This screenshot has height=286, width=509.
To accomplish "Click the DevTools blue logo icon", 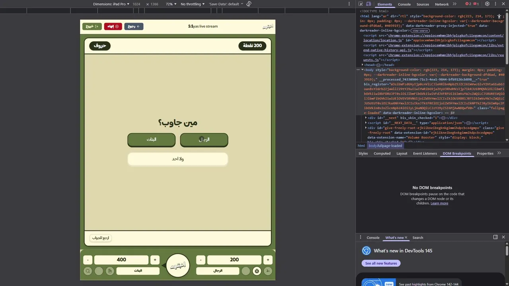I will (366, 251).
